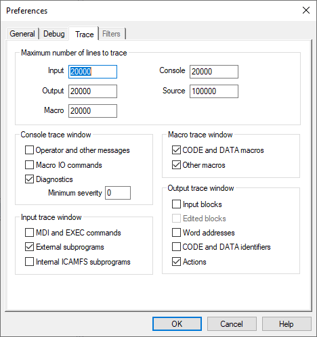
Task: Click the Output lines field
Action: 93,91
